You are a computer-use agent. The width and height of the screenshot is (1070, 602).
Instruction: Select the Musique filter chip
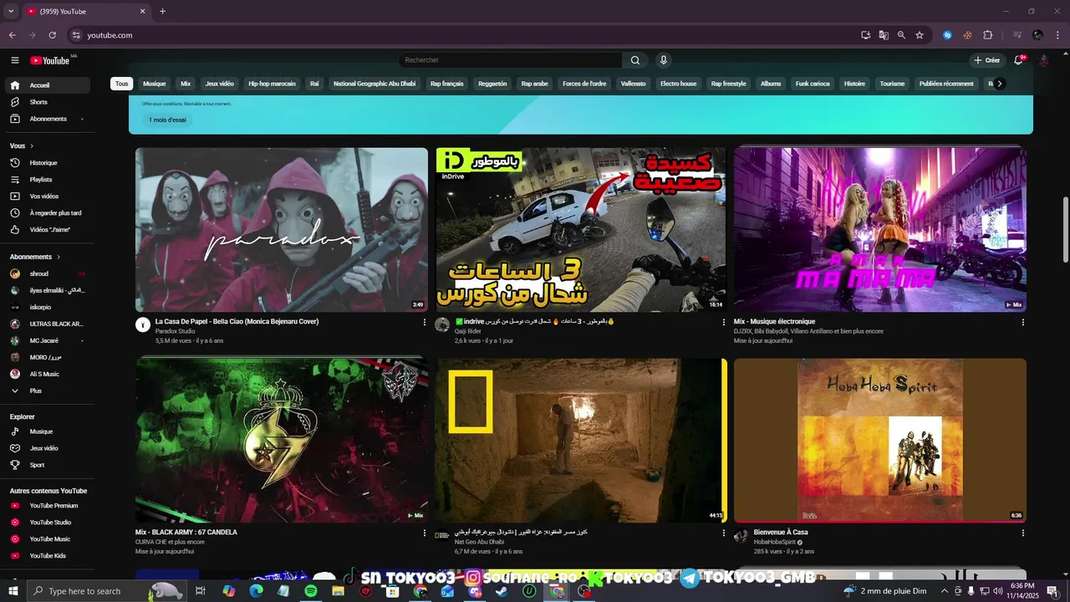coord(155,84)
